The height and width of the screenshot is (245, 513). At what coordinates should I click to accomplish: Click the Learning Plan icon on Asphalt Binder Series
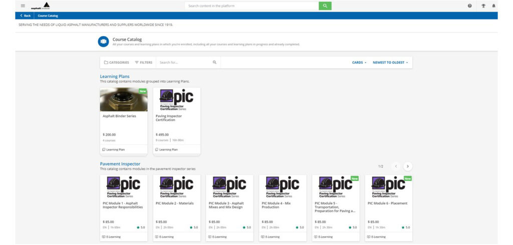pyautogui.click(x=104, y=149)
